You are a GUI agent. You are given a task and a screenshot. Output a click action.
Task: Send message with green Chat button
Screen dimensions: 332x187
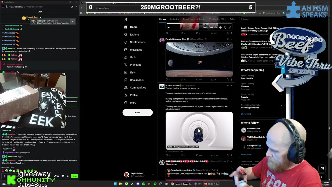(x=74, y=176)
